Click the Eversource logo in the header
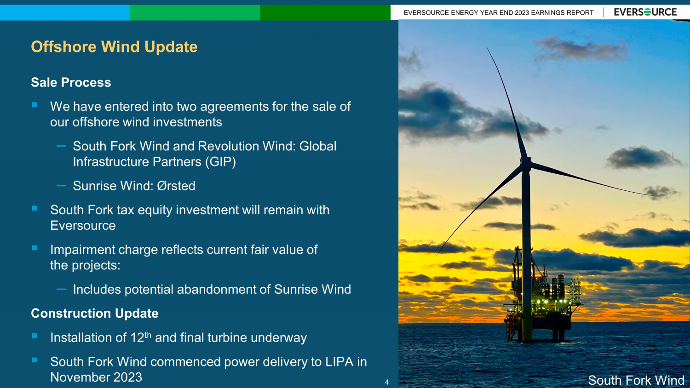The image size is (690, 388). click(x=645, y=12)
